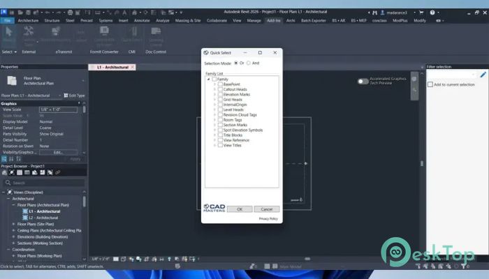Check the Grid Heads checkbox
Image resolution: width=489 pixels, height=279 pixels.
coord(220,100)
